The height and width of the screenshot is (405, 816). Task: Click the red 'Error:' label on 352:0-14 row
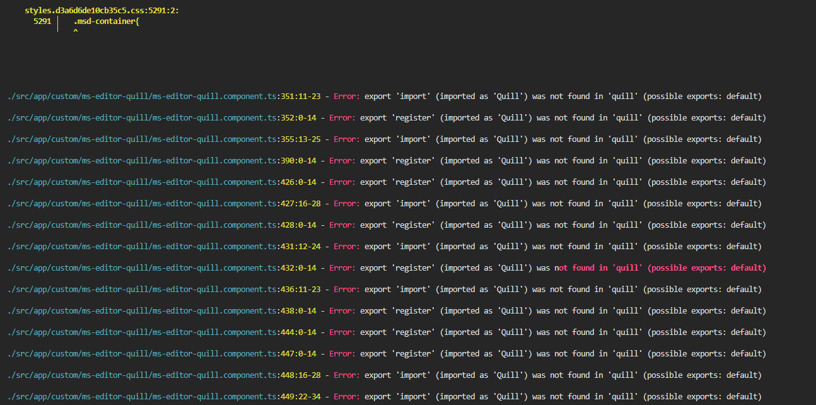[342, 118]
